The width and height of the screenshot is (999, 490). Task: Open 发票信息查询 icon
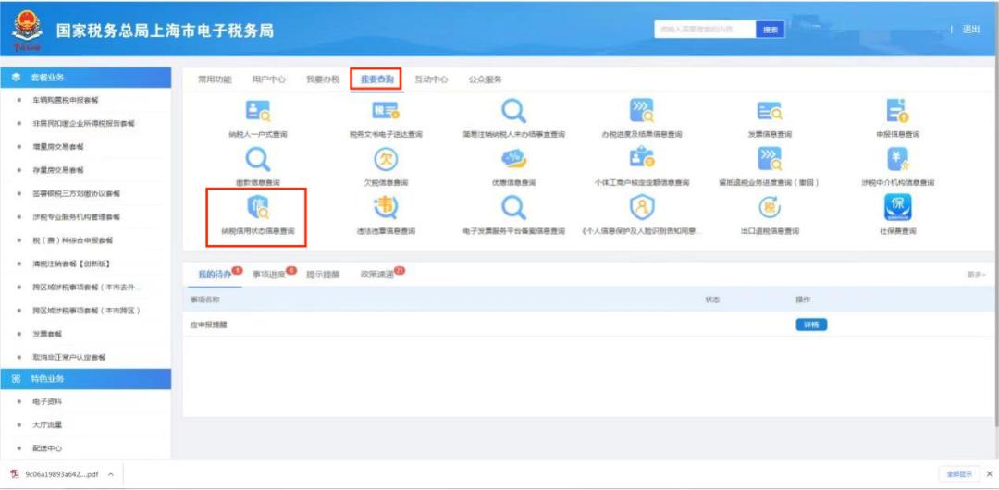click(769, 112)
